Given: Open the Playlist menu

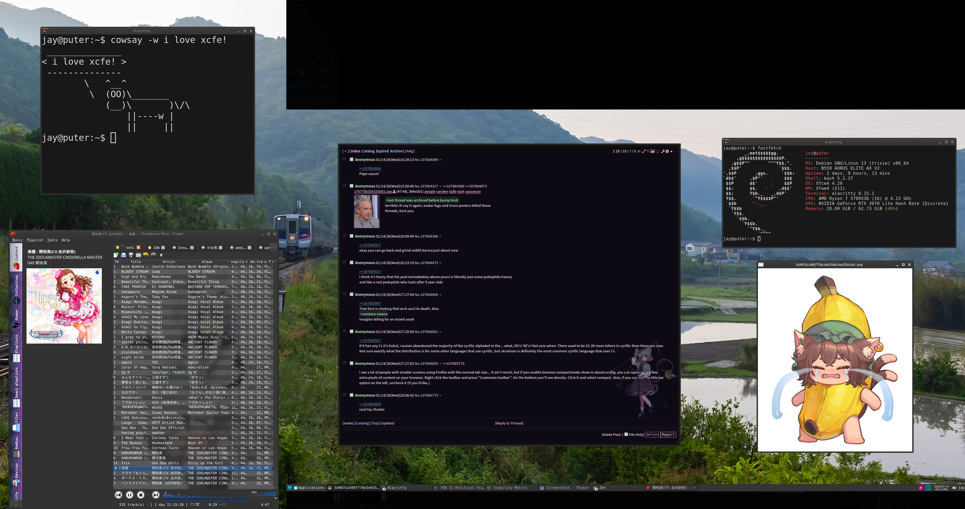Looking at the screenshot, I should pyautogui.click(x=35, y=240).
